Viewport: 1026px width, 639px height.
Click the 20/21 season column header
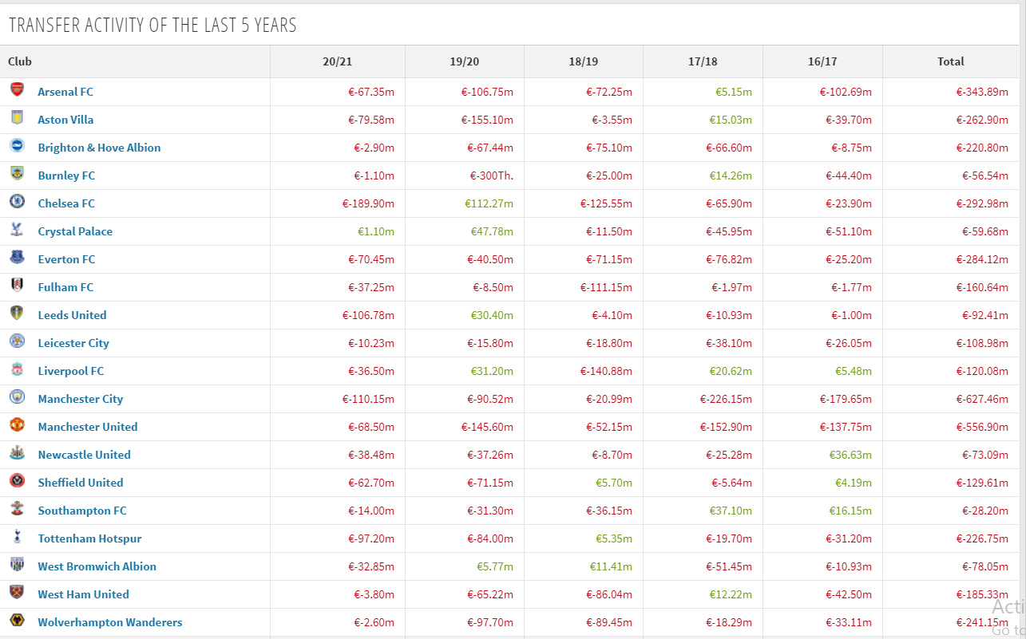click(337, 61)
